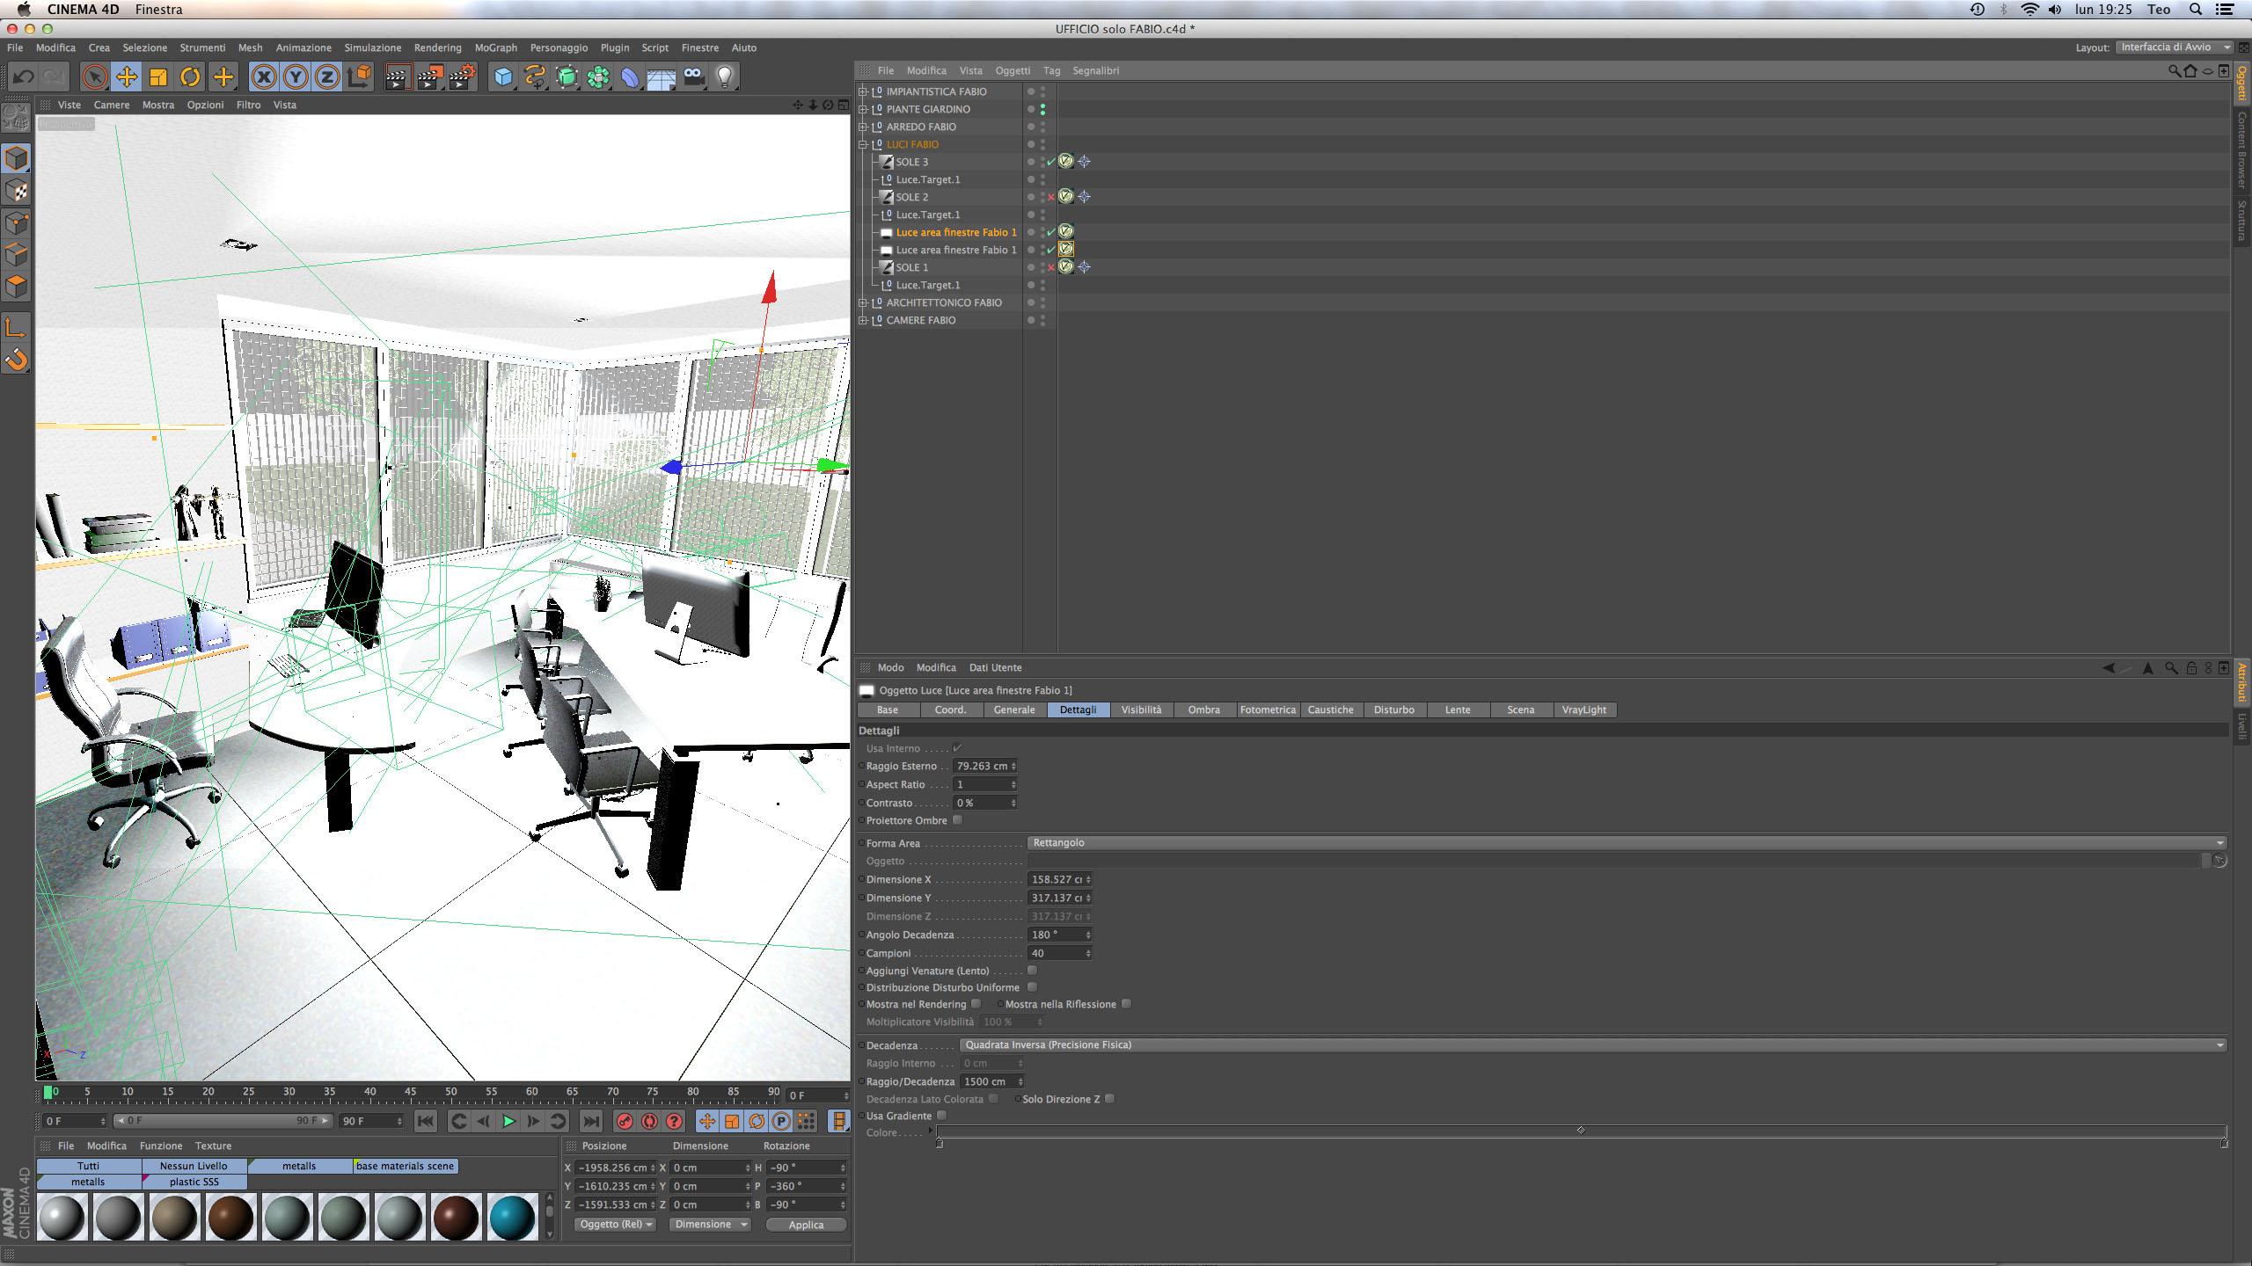Expand ARCHITETTONICO FABIO tree group
Image resolution: width=2252 pixels, height=1266 pixels.
[863, 302]
